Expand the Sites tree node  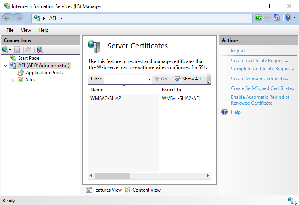[x=13, y=80]
